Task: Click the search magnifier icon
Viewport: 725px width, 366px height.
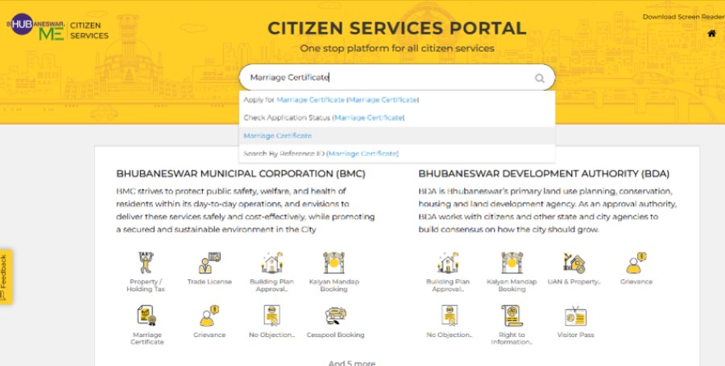Action: click(x=540, y=78)
